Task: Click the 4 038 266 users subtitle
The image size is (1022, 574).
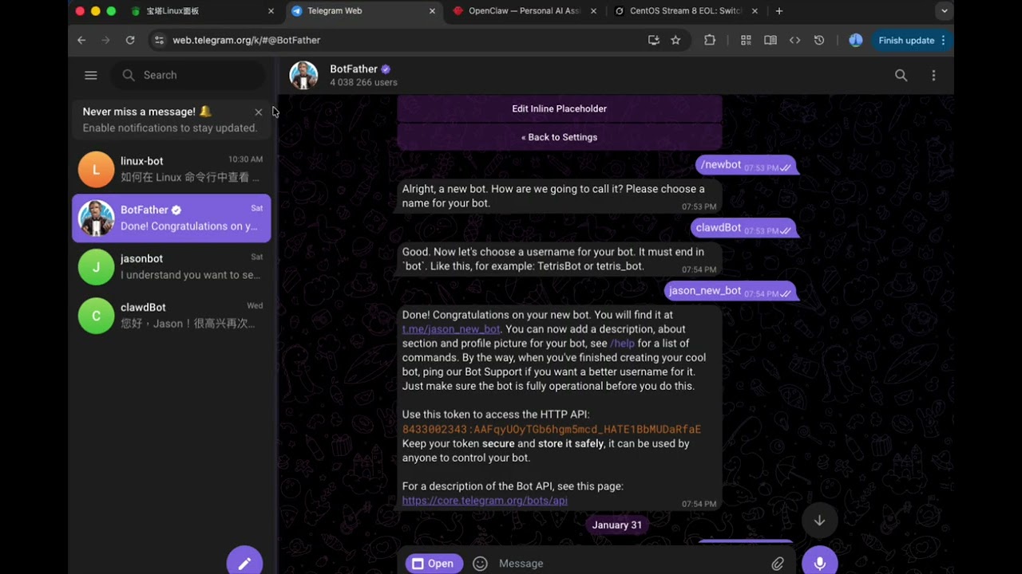Action: (x=363, y=83)
